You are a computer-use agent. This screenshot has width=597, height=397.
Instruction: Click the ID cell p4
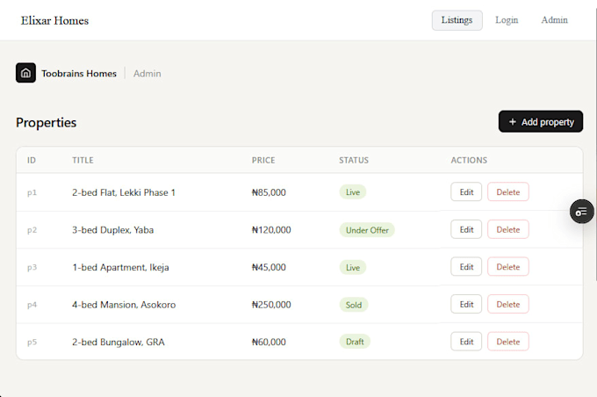32,305
